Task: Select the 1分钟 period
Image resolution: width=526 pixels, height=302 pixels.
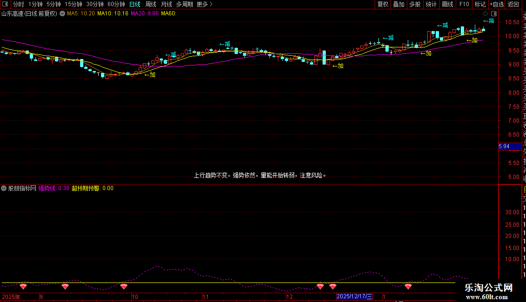Action: pyautogui.click(x=35, y=4)
